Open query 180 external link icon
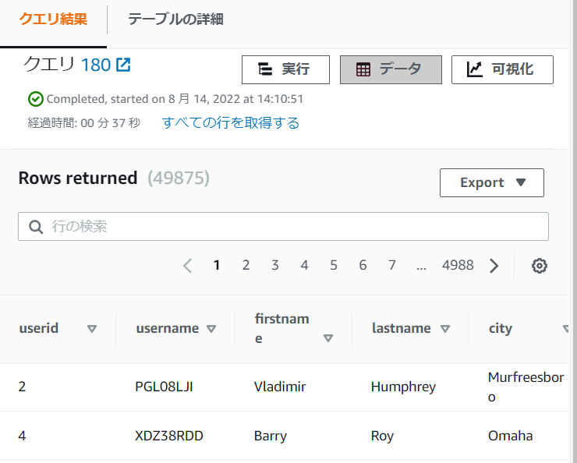This screenshot has height=463, width=577. click(x=123, y=65)
